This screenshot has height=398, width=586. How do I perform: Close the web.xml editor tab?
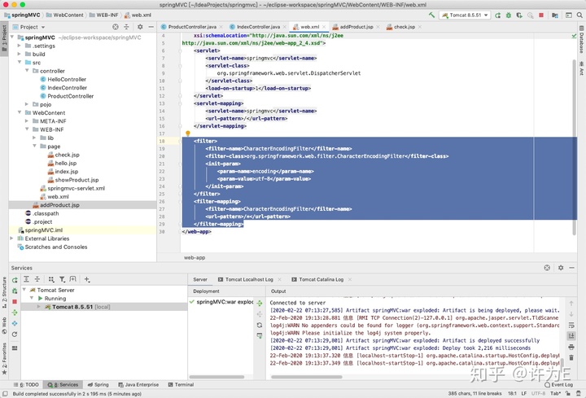(324, 27)
